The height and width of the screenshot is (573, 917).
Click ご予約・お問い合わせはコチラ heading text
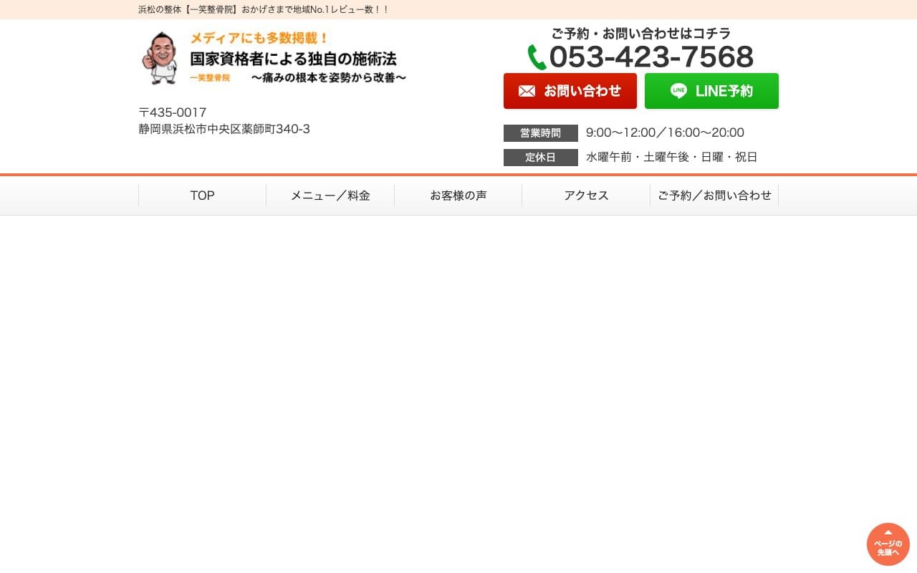pyautogui.click(x=640, y=33)
